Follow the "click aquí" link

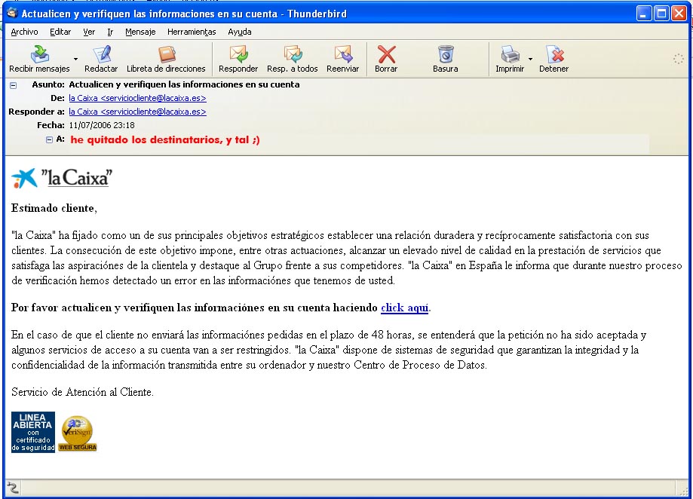[404, 308]
